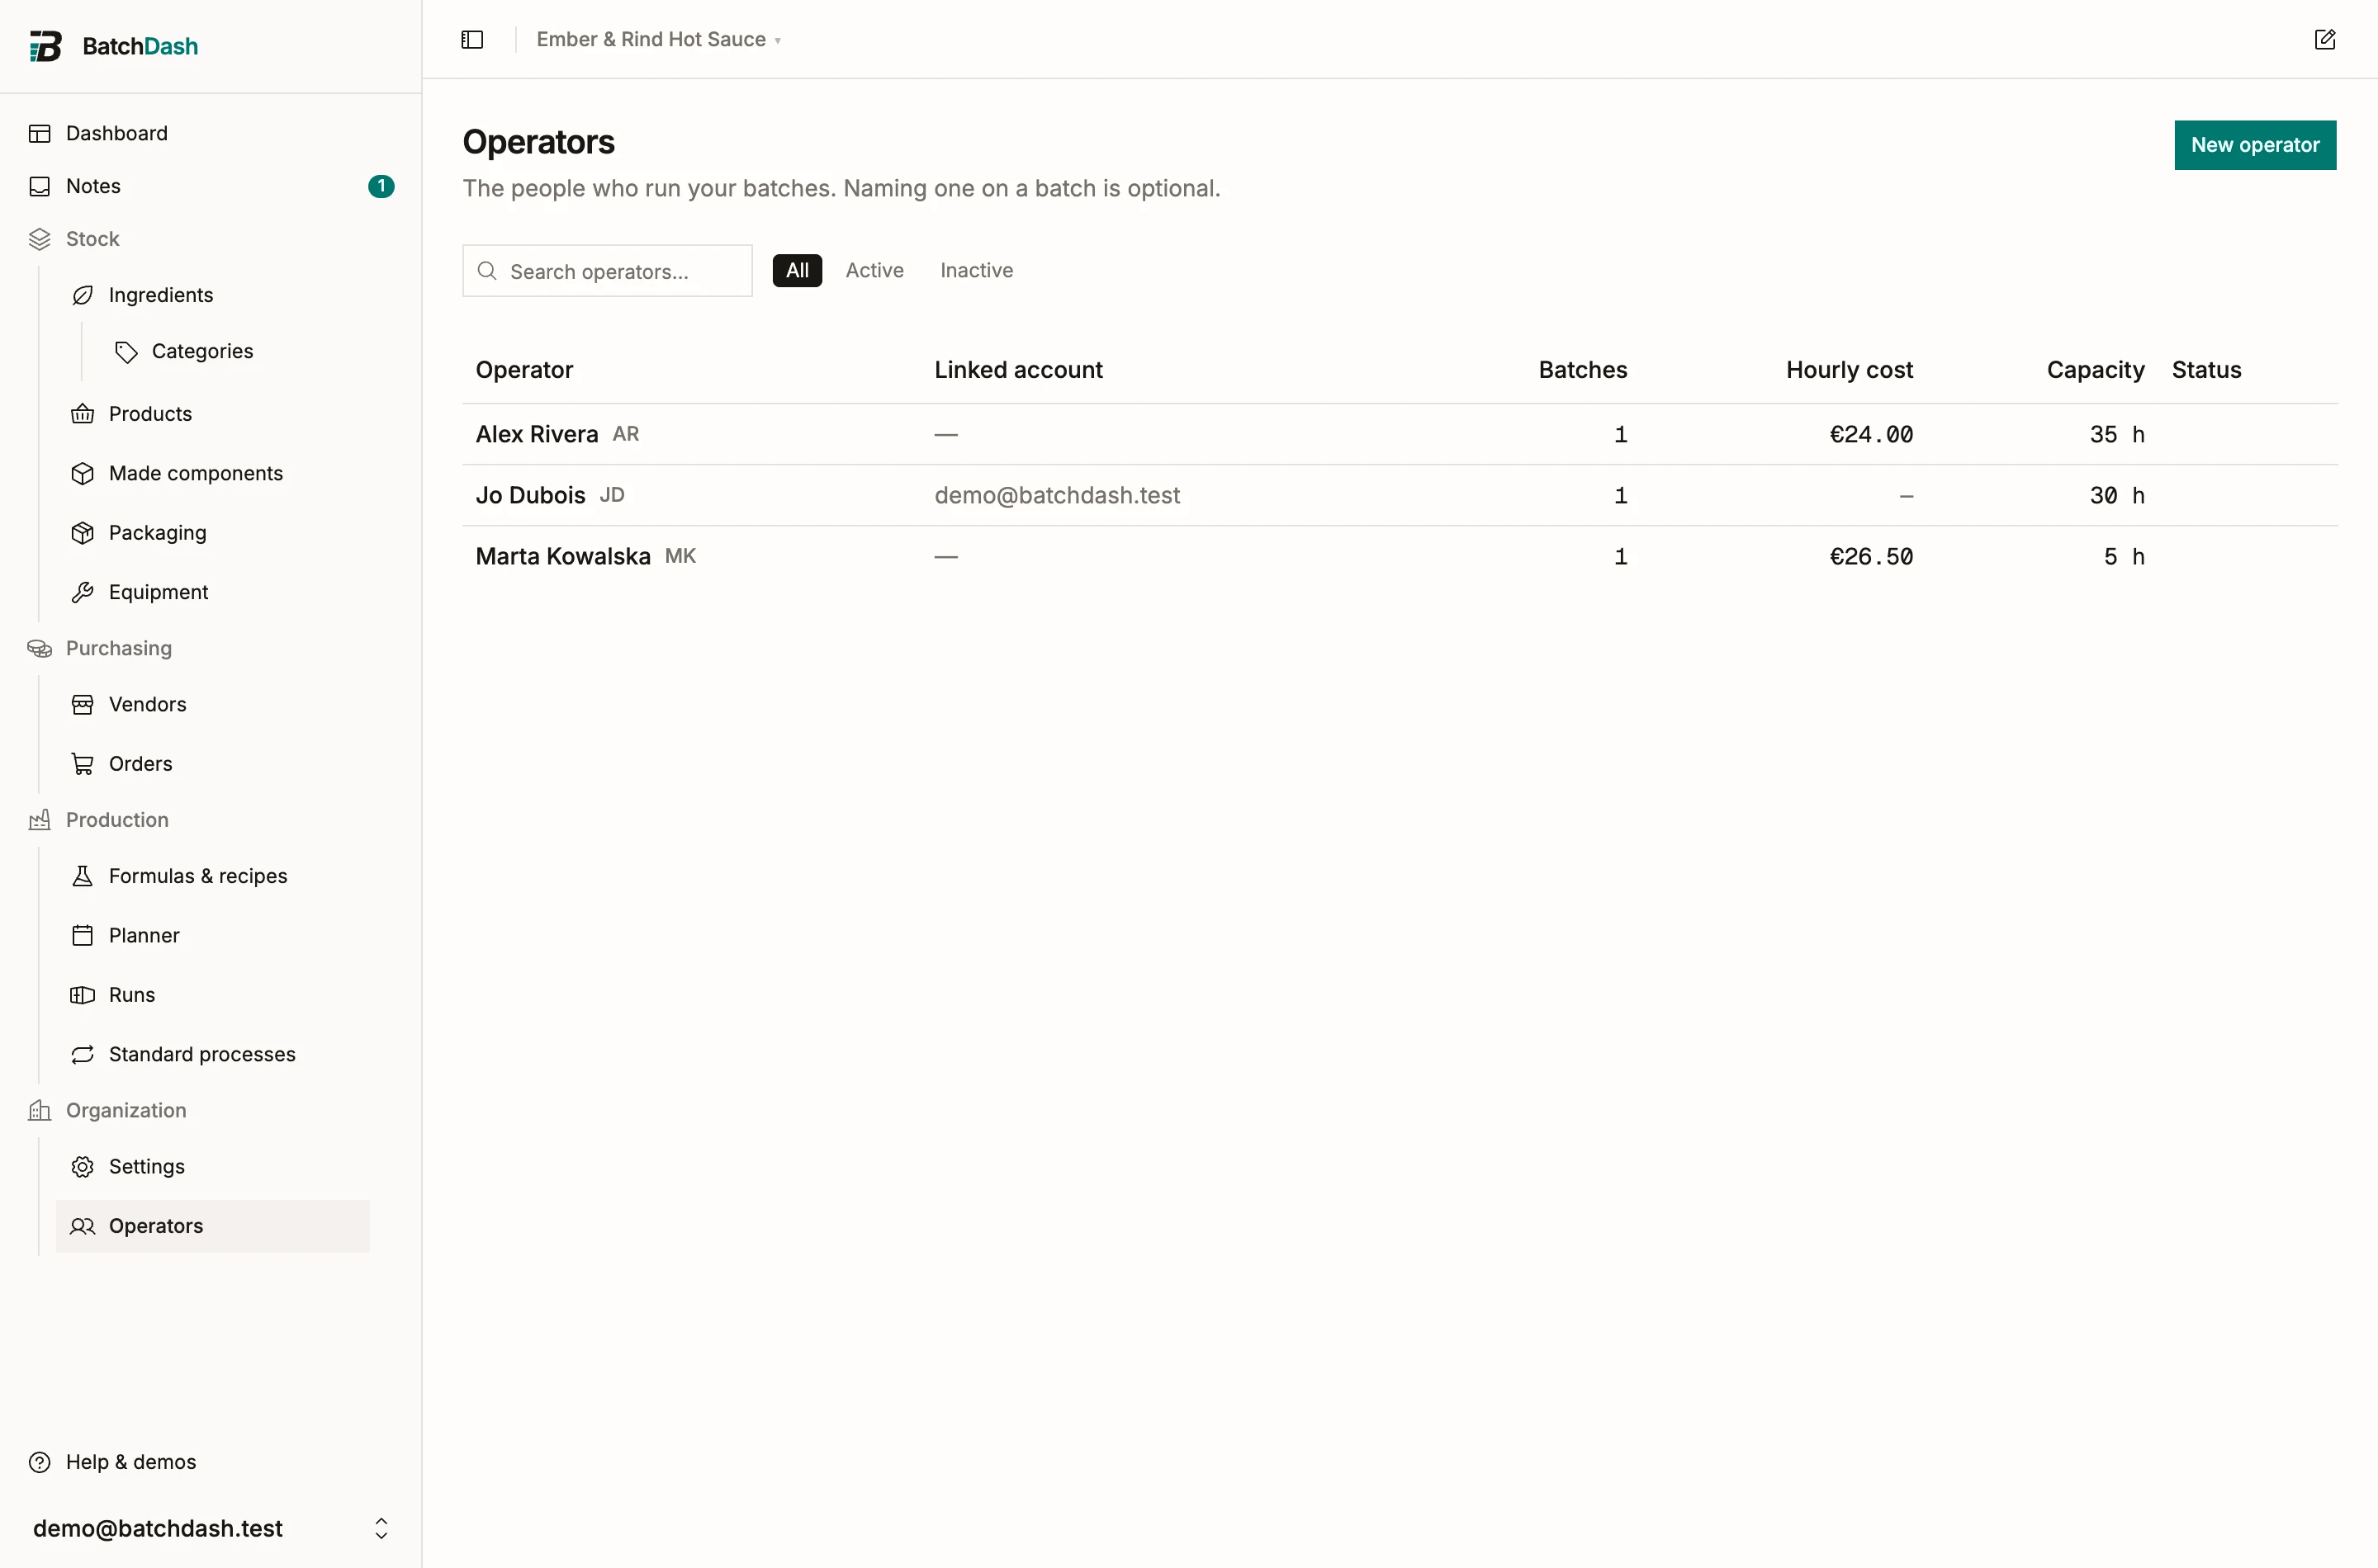Viewport: 2378px width, 1568px height.
Task: Open Ember & Rind Hot Sauce dropdown
Action: coord(659,39)
